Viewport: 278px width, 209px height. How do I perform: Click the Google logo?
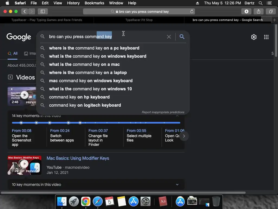(x=19, y=37)
